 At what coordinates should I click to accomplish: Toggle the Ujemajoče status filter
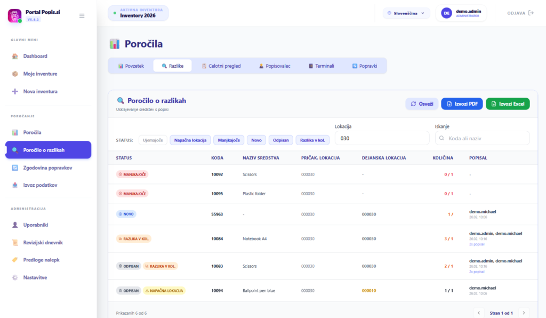(153, 140)
